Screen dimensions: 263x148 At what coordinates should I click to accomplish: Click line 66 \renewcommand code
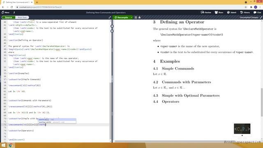[x=30, y=106]
